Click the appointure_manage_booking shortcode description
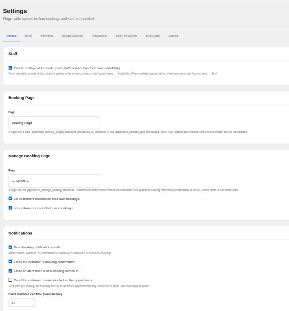Screen dimensions: 289x311 coord(123,190)
